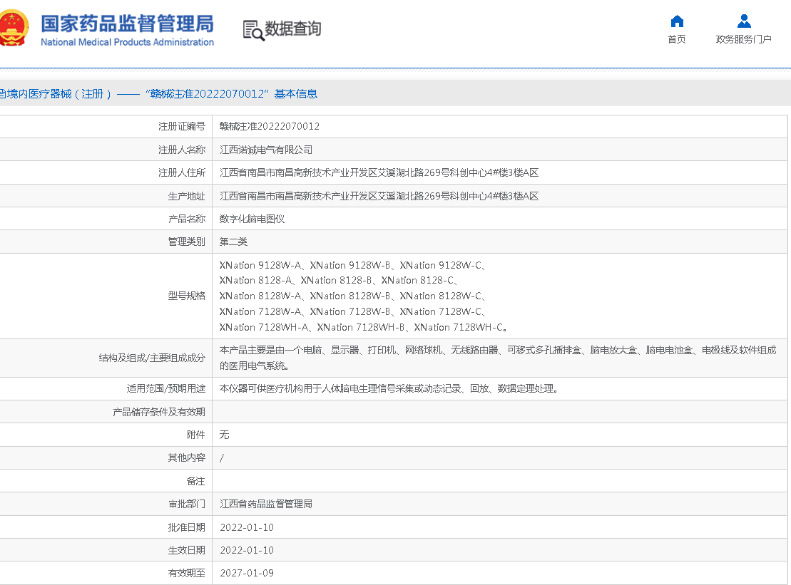Select product name 数字化脑电图仪
791x585 pixels.
[x=252, y=219]
